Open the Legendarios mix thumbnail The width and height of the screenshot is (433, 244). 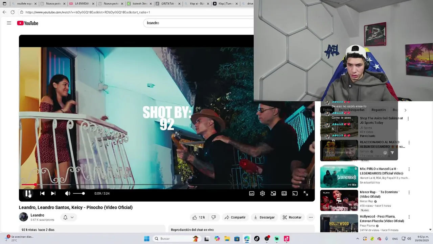tap(339, 177)
